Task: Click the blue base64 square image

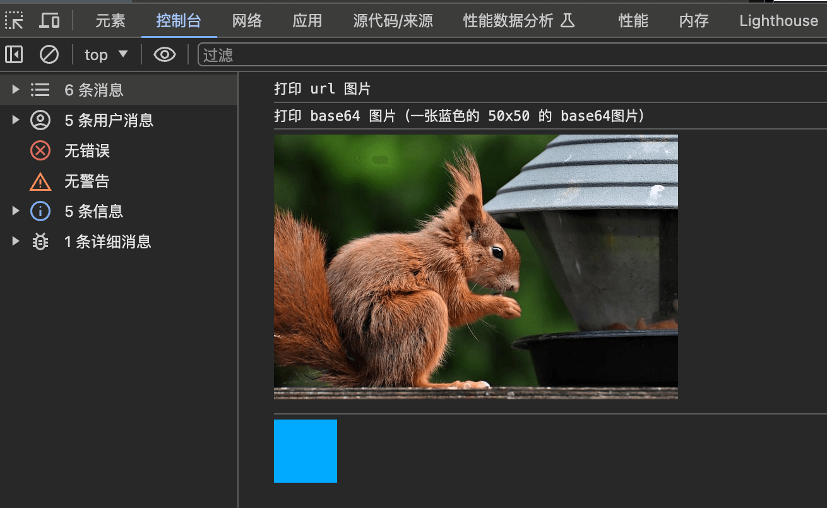Action: click(306, 451)
